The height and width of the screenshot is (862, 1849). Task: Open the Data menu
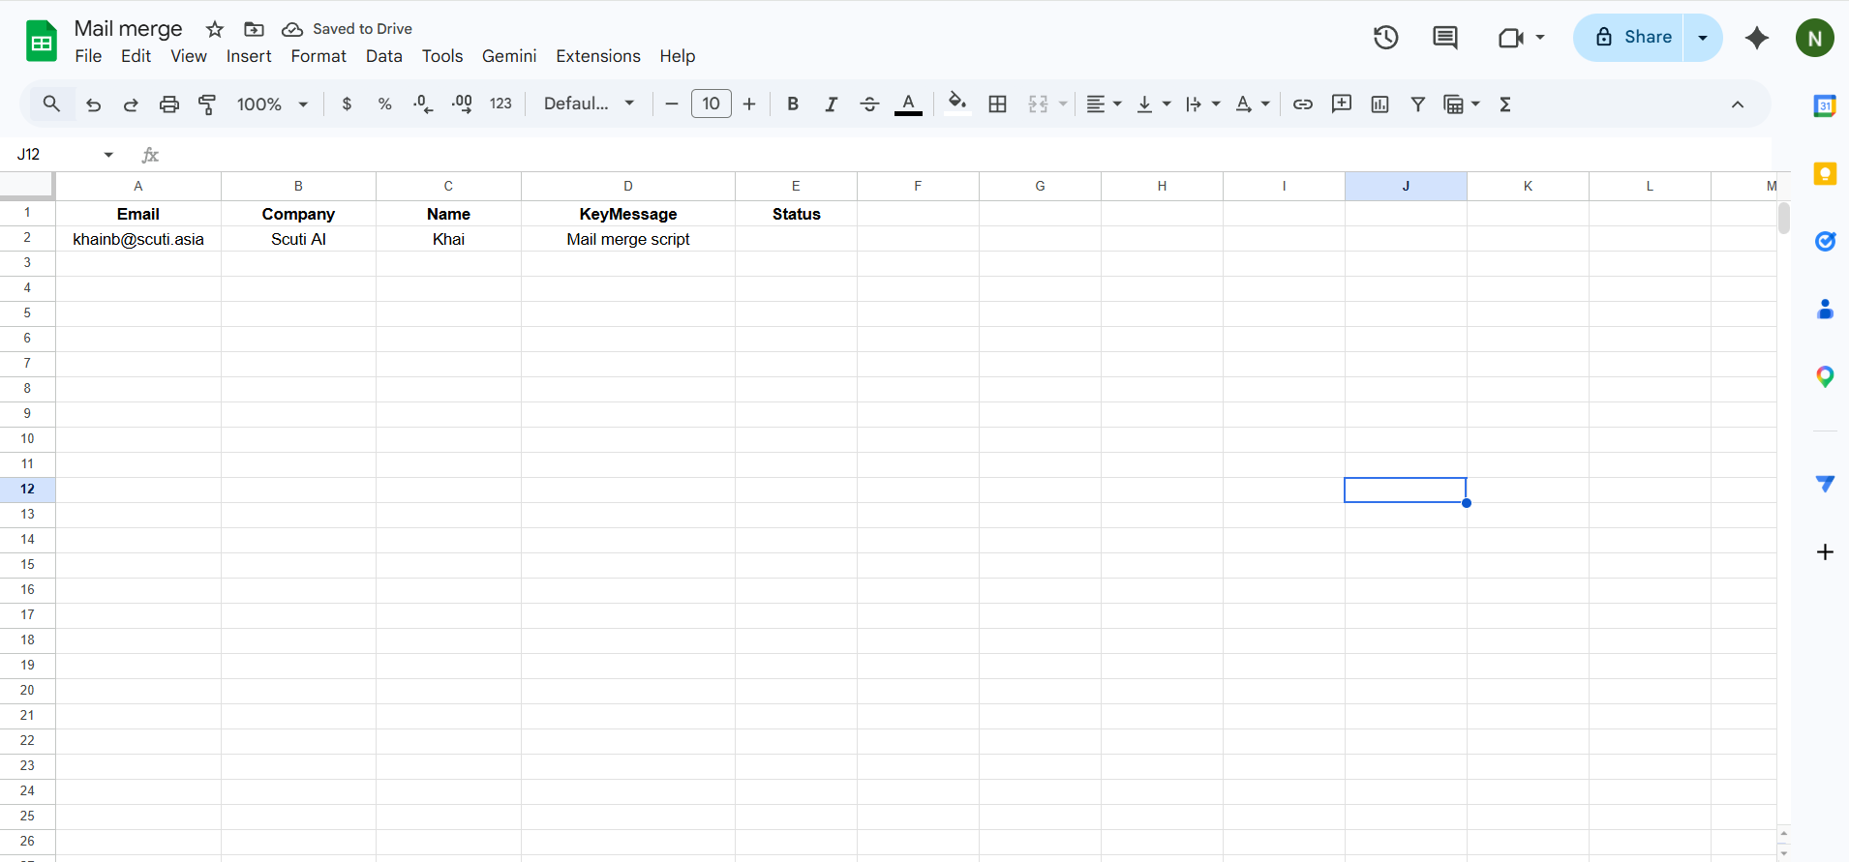tap(383, 56)
